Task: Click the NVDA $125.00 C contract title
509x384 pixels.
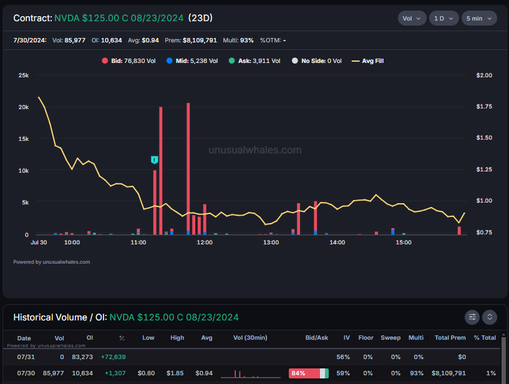Action: click(x=119, y=18)
